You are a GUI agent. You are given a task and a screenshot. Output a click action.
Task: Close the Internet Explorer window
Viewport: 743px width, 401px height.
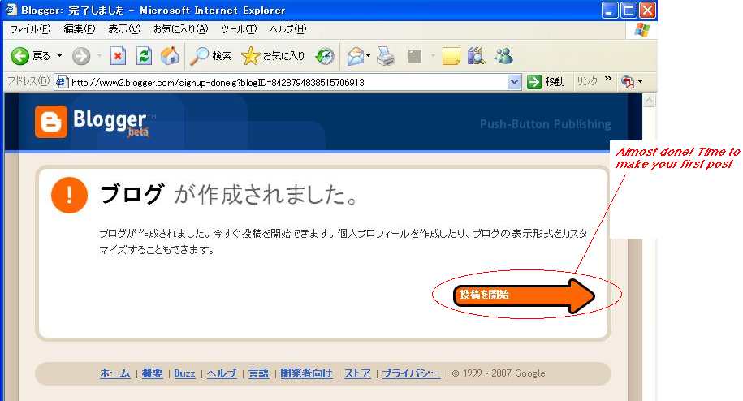(647, 10)
